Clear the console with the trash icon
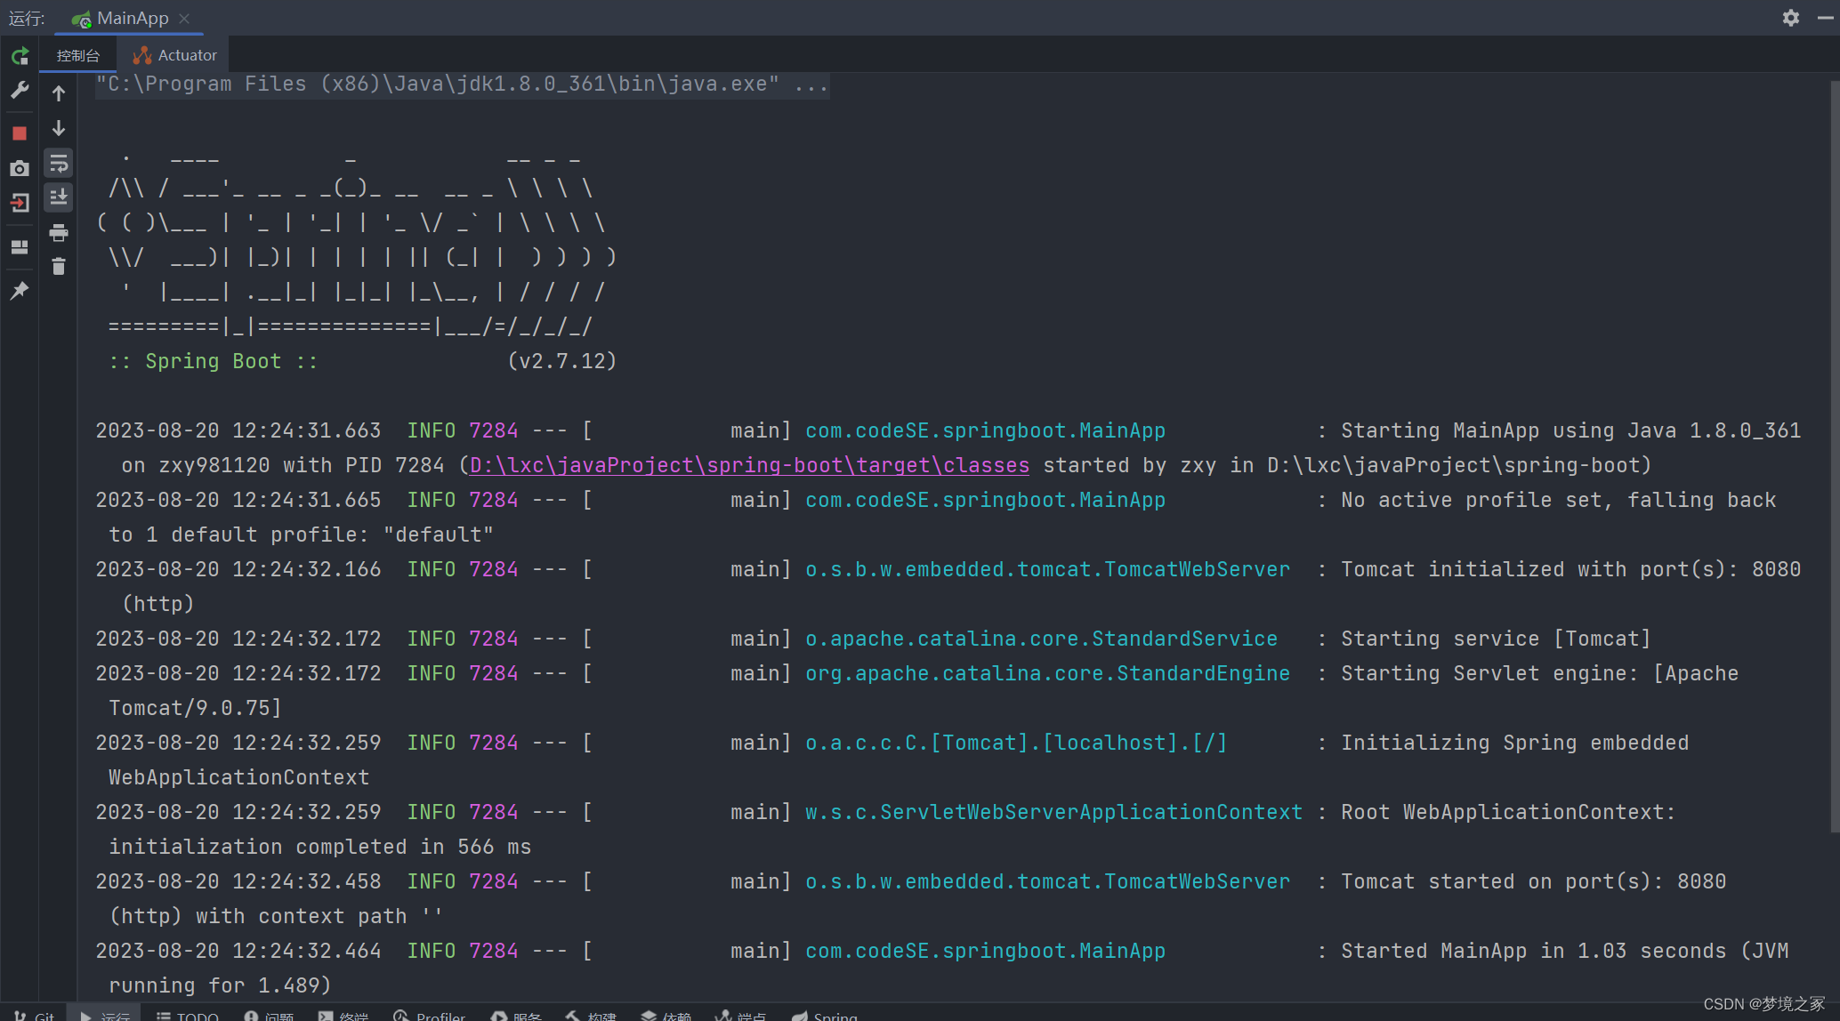This screenshot has width=1840, height=1021. pos(59,267)
